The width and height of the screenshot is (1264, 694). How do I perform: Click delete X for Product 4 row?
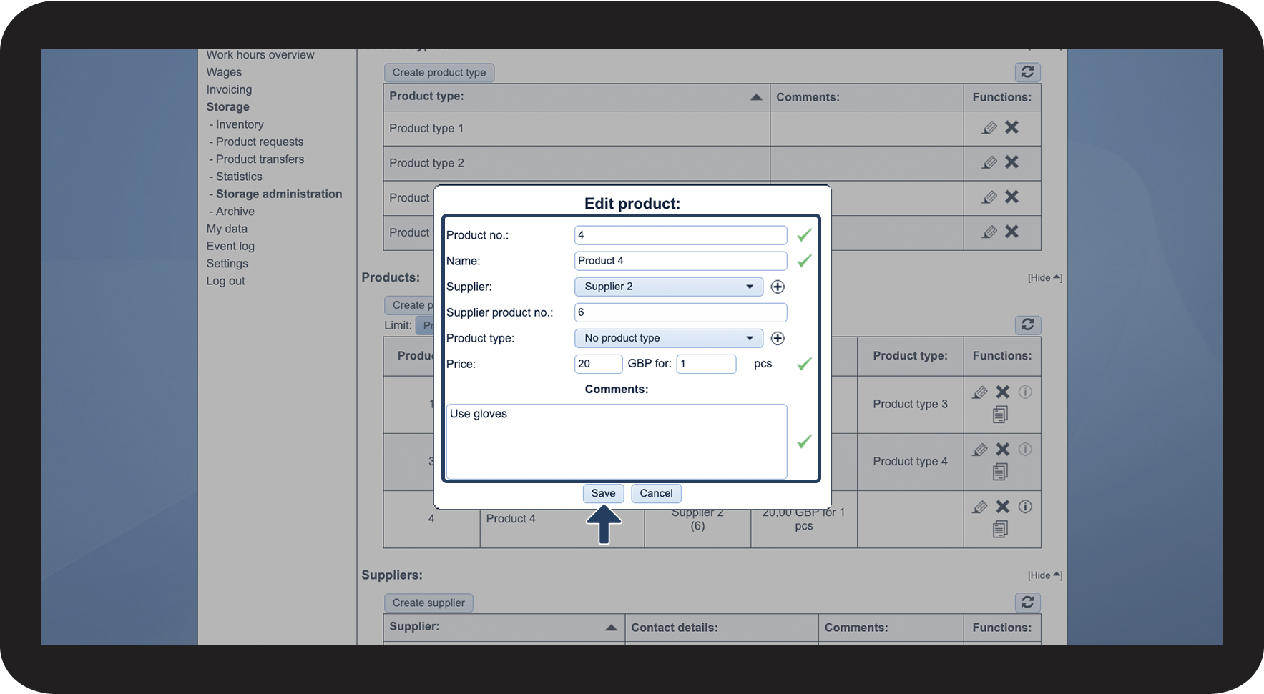coord(1003,507)
